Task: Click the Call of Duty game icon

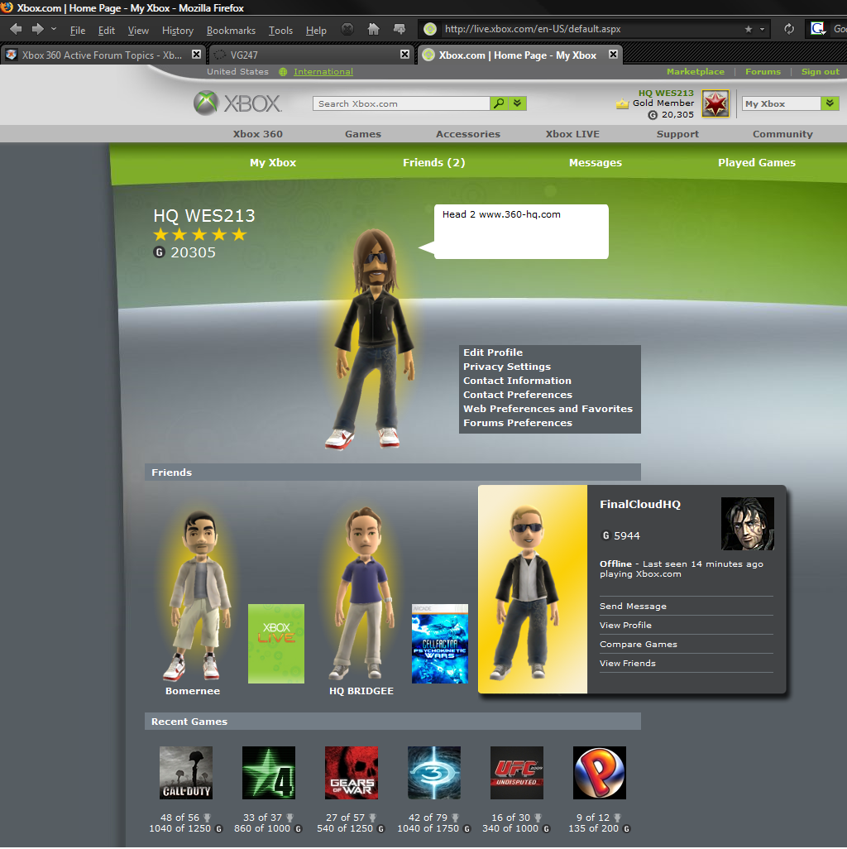Action: pyautogui.click(x=185, y=773)
